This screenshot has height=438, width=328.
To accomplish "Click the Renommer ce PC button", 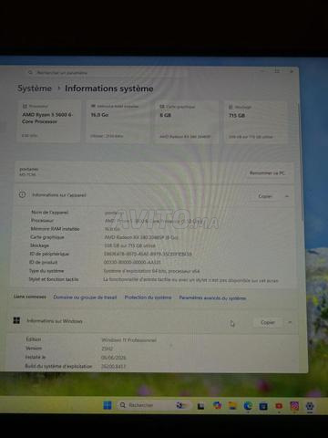I will click(x=267, y=173).
